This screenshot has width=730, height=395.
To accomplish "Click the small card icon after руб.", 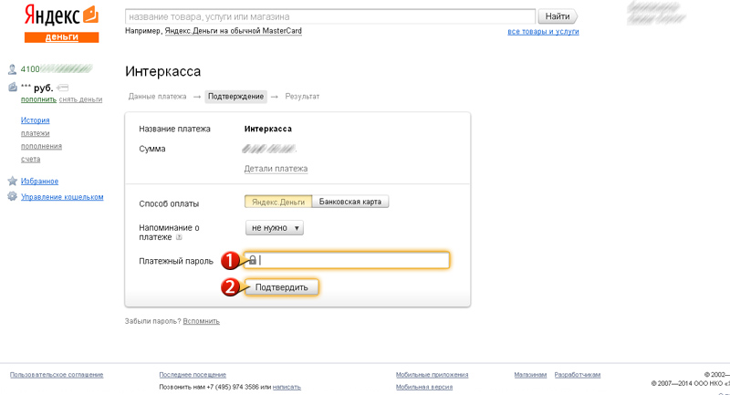I will pos(63,88).
